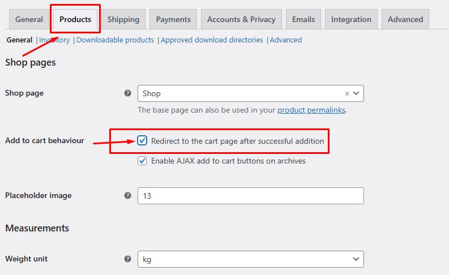This screenshot has height=275, width=449.
Task: Follow the product permalinks link
Action: click(x=311, y=110)
